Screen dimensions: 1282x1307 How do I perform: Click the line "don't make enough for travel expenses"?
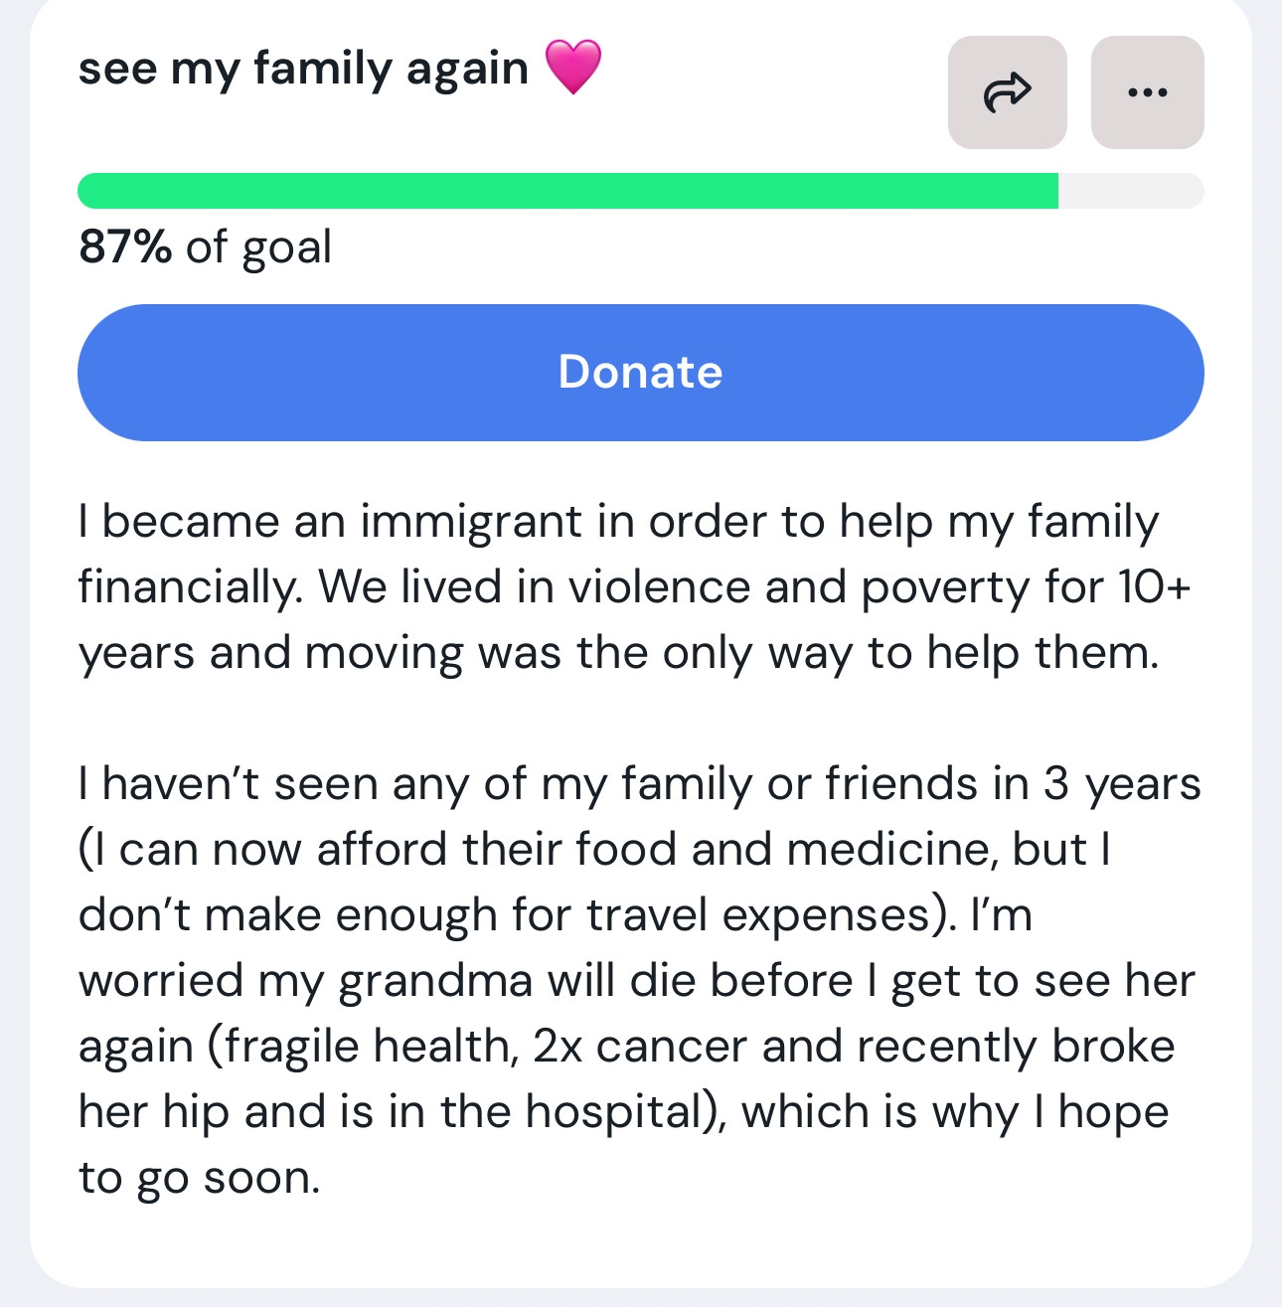point(555,915)
